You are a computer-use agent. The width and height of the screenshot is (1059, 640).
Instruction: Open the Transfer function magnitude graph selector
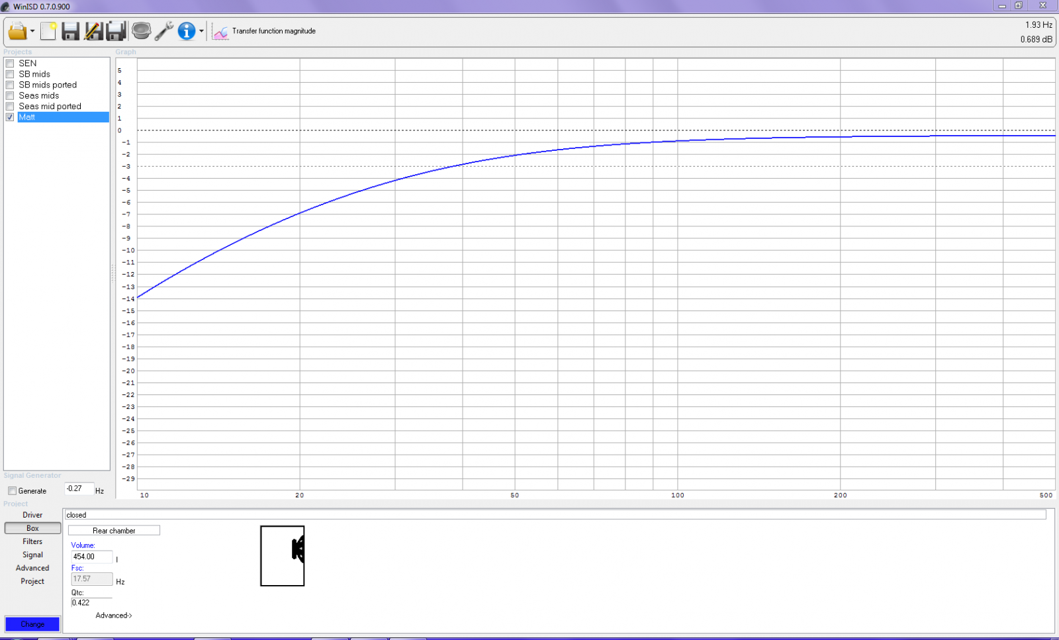pos(265,31)
